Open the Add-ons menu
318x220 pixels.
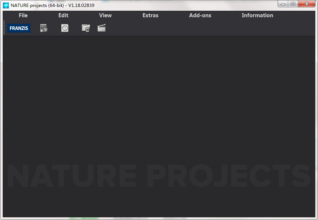point(200,15)
